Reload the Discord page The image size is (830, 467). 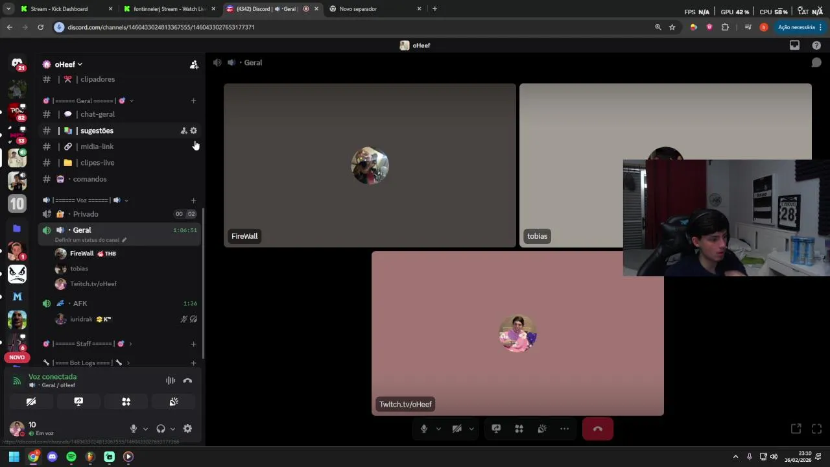point(40,27)
